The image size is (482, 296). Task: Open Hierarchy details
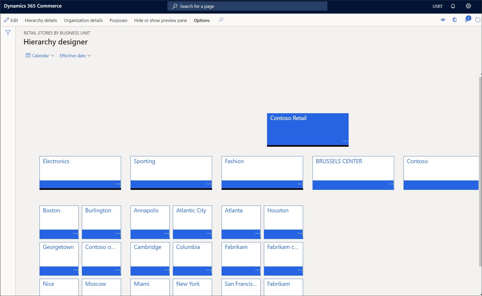pyautogui.click(x=41, y=20)
